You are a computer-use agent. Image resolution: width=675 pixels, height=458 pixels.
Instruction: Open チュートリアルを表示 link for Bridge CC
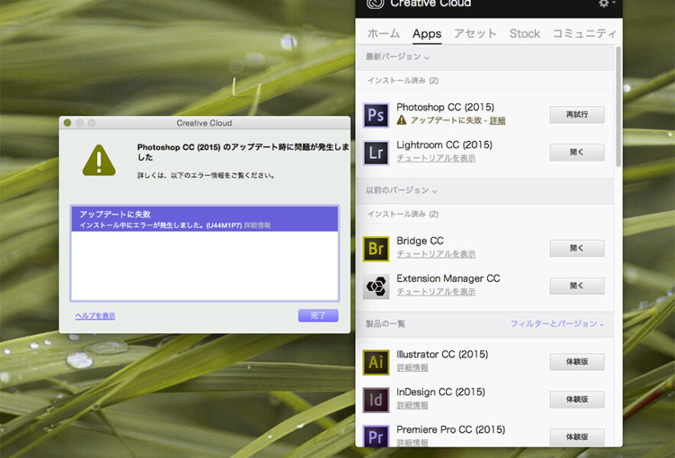tap(436, 254)
